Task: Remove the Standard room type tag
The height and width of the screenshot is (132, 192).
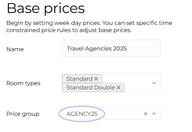Action: tap(96, 79)
